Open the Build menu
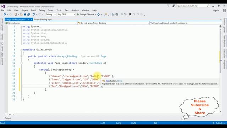 tap(33, 10)
